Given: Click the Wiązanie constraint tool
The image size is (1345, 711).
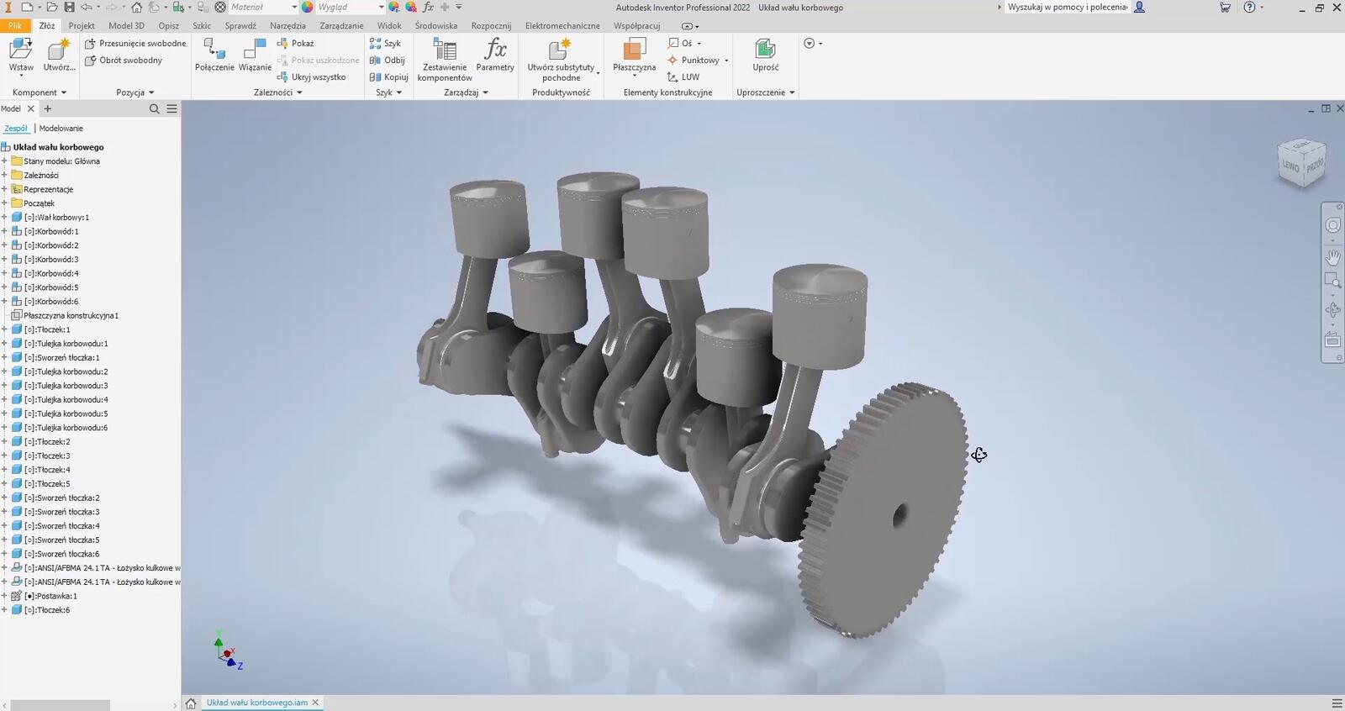Looking at the screenshot, I should 255,54.
